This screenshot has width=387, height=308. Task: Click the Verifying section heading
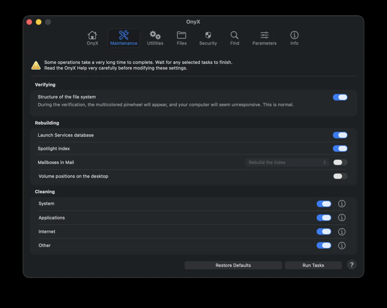pos(45,85)
